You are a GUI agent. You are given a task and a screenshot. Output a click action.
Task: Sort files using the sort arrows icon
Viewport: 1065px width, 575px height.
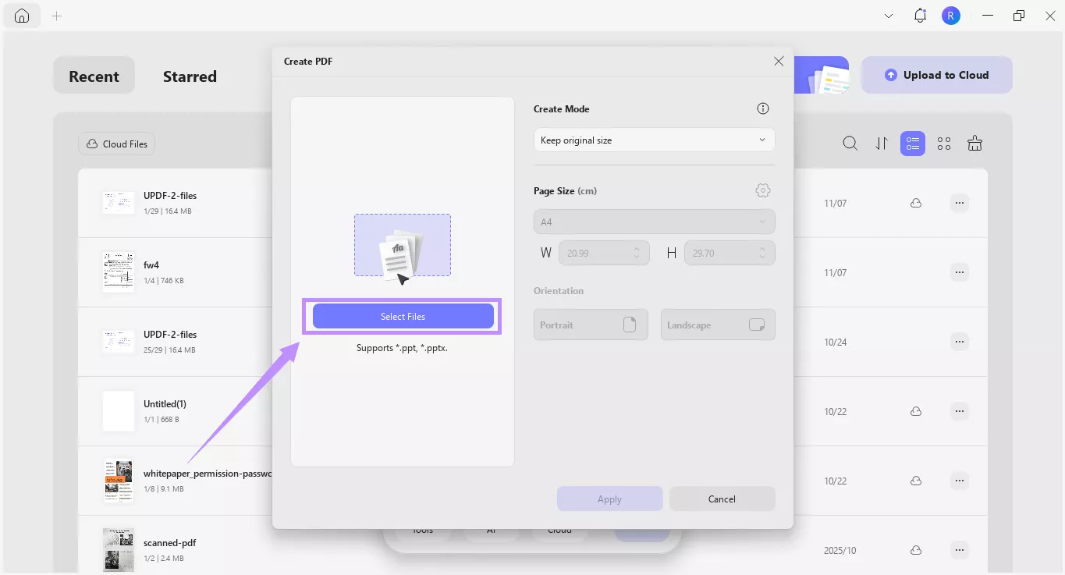coord(881,144)
